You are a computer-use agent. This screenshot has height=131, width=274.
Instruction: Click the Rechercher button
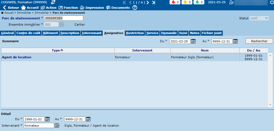[x=259, y=41]
